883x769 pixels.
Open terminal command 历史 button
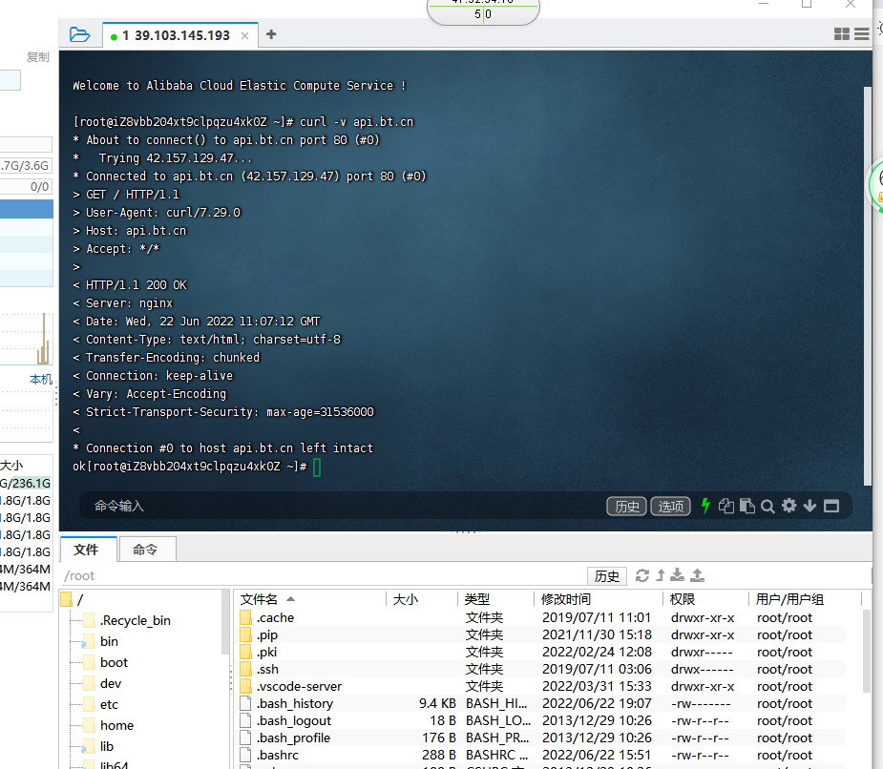[x=626, y=506]
